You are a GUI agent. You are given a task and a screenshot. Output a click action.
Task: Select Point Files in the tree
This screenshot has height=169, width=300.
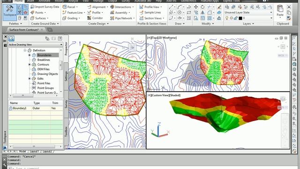44,84
